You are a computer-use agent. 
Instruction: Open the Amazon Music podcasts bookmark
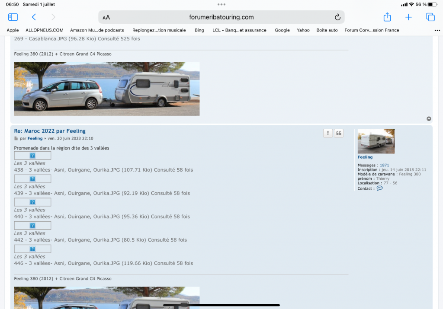point(97,30)
